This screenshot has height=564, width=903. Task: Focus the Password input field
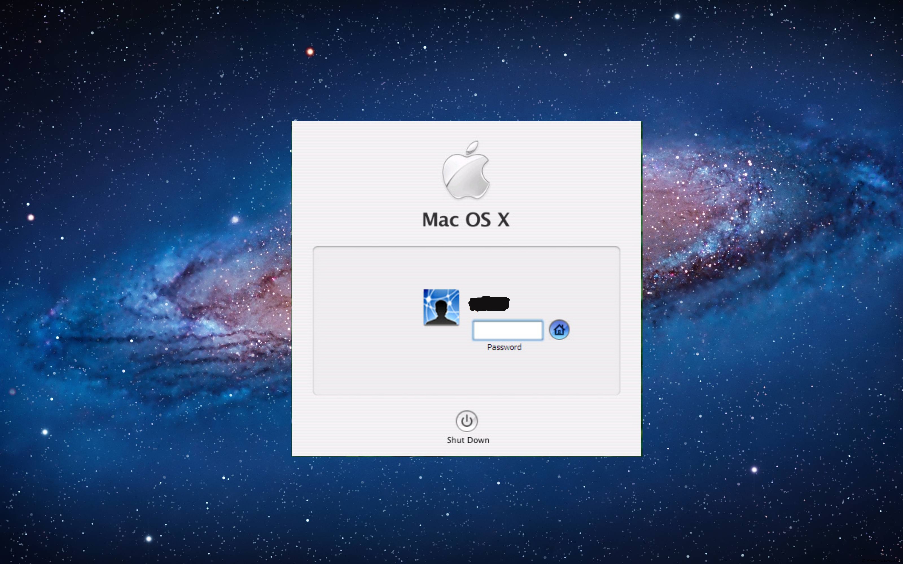[507, 330]
